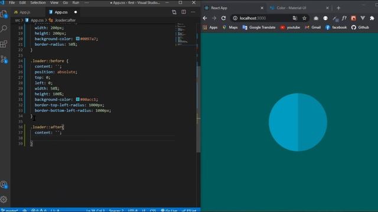Click the Go Live status bar button
Screen dimensions: 378x212
169,210
